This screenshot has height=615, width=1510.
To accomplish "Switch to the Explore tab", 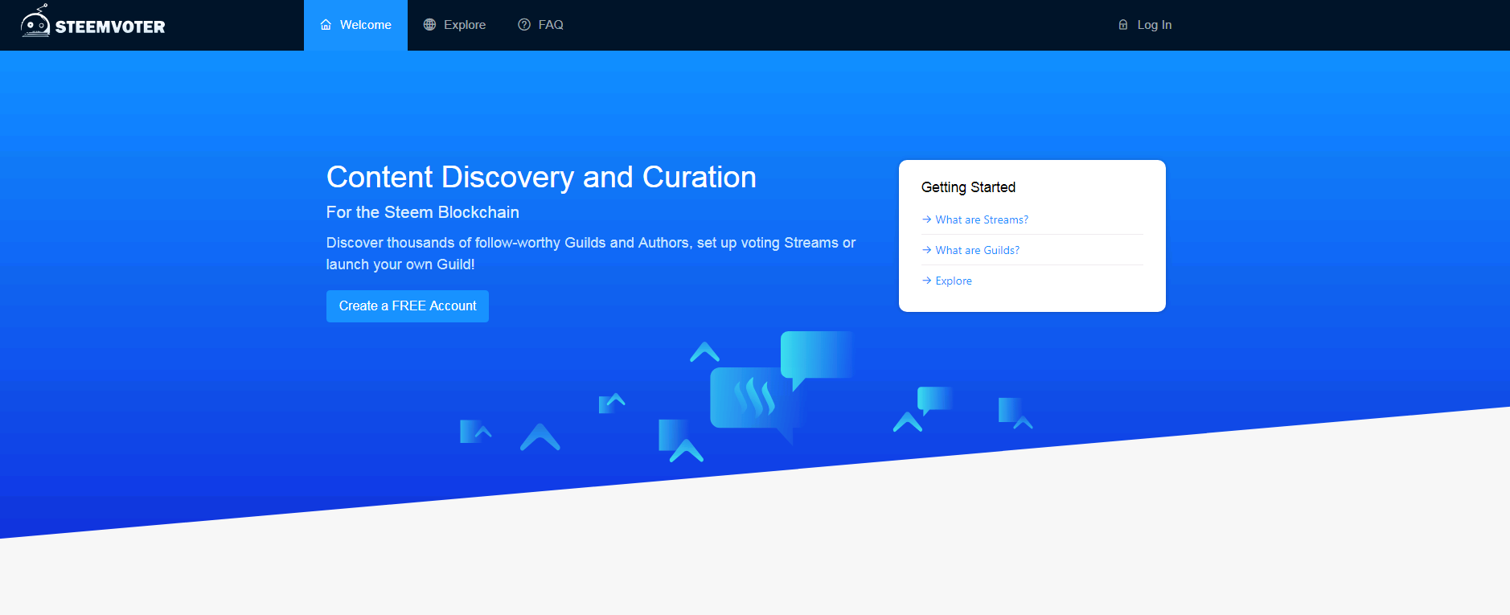I will coord(454,25).
